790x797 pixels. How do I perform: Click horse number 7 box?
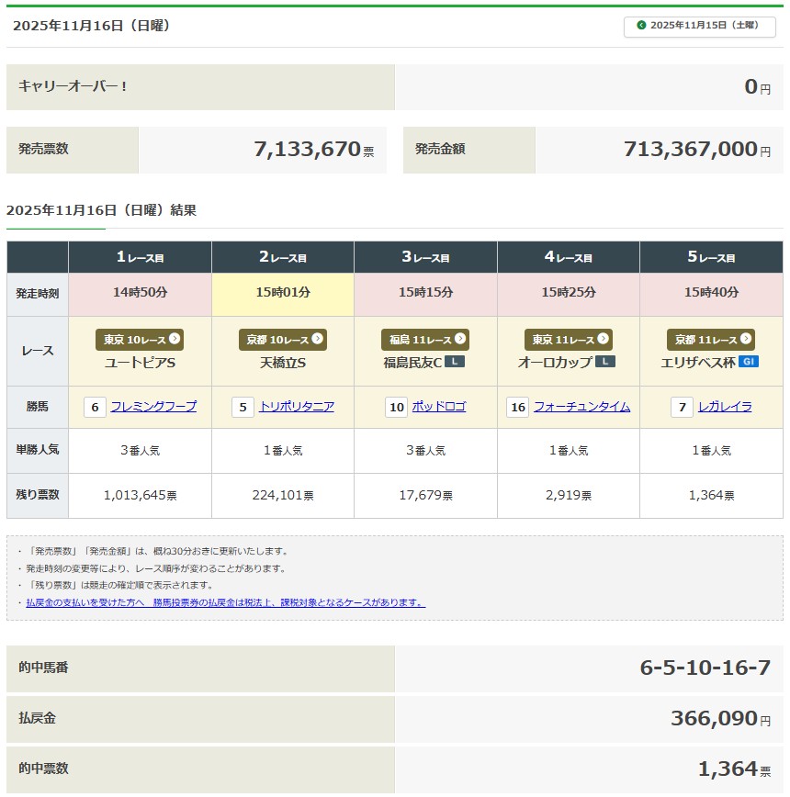click(x=682, y=407)
